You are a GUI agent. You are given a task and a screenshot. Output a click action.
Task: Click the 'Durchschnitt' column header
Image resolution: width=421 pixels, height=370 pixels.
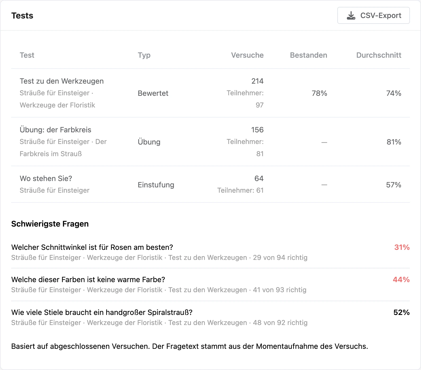379,55
